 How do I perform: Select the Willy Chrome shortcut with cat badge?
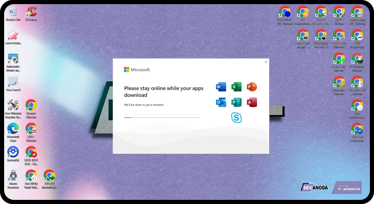point(321,39)
